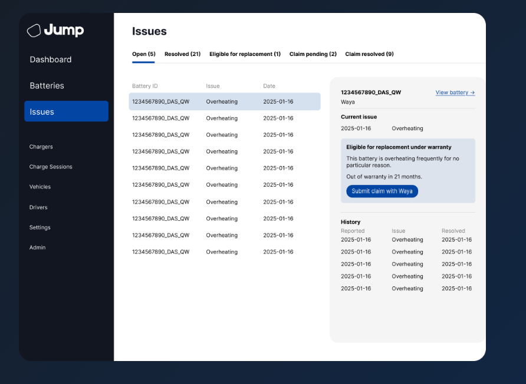Click the Waya manufacturer label
Screen dimensions: 526x384
pyautogui.click(x=347, y=102)
